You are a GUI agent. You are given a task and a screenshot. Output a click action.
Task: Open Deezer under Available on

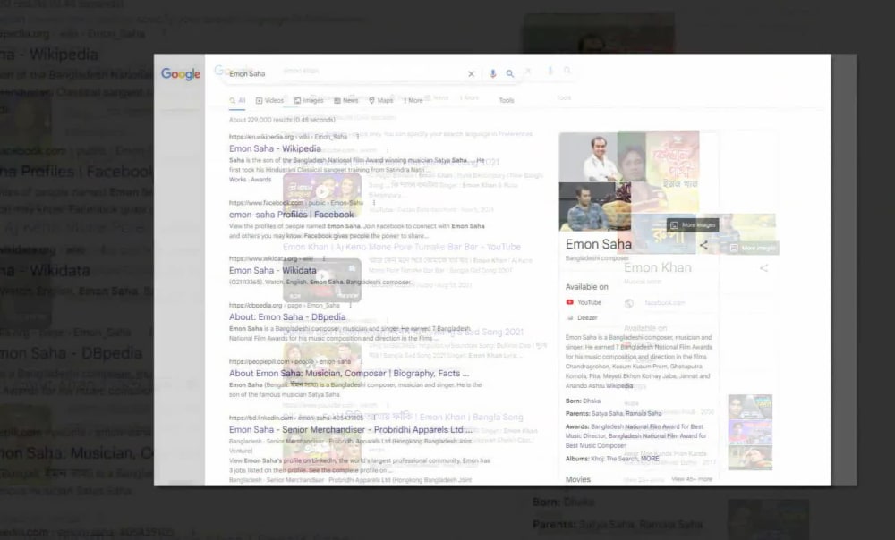(x=582, y=317)
